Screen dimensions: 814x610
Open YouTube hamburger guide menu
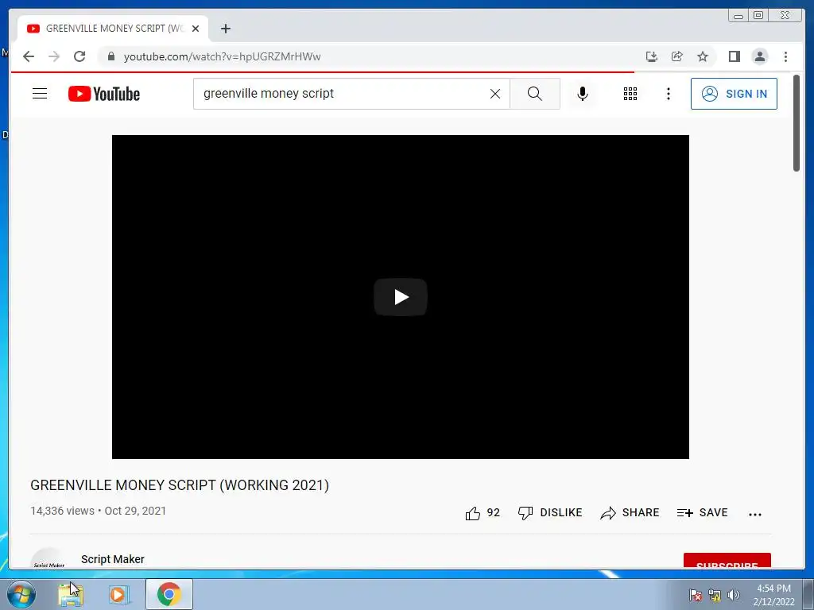[40, 94]
